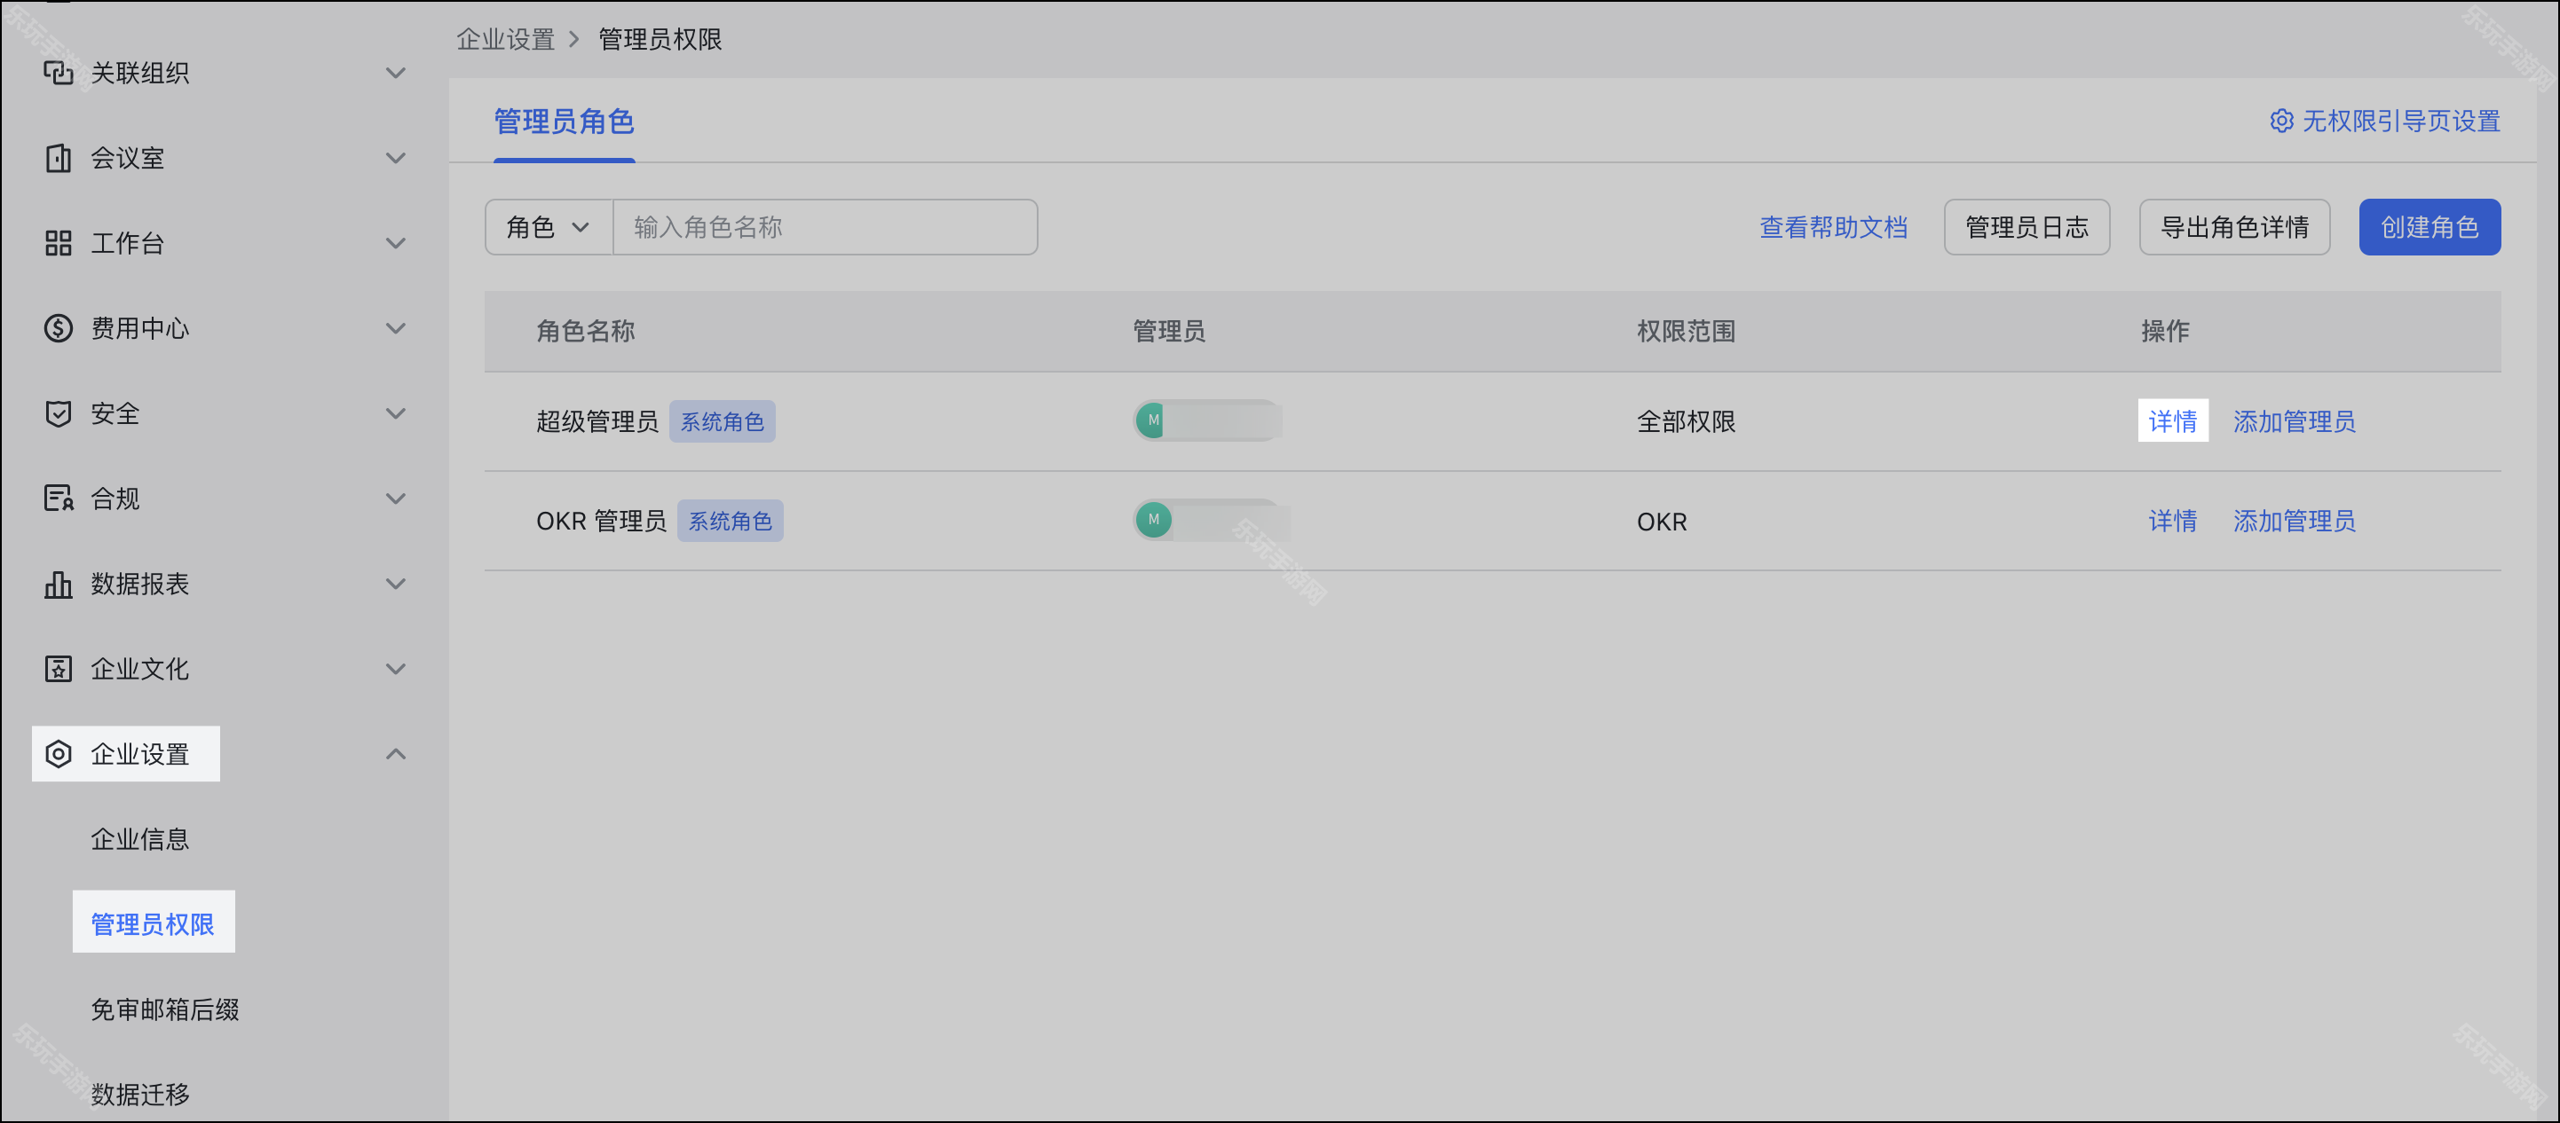
Task: Click the 安全 shield icon
Action: click(x=58, y=413)
